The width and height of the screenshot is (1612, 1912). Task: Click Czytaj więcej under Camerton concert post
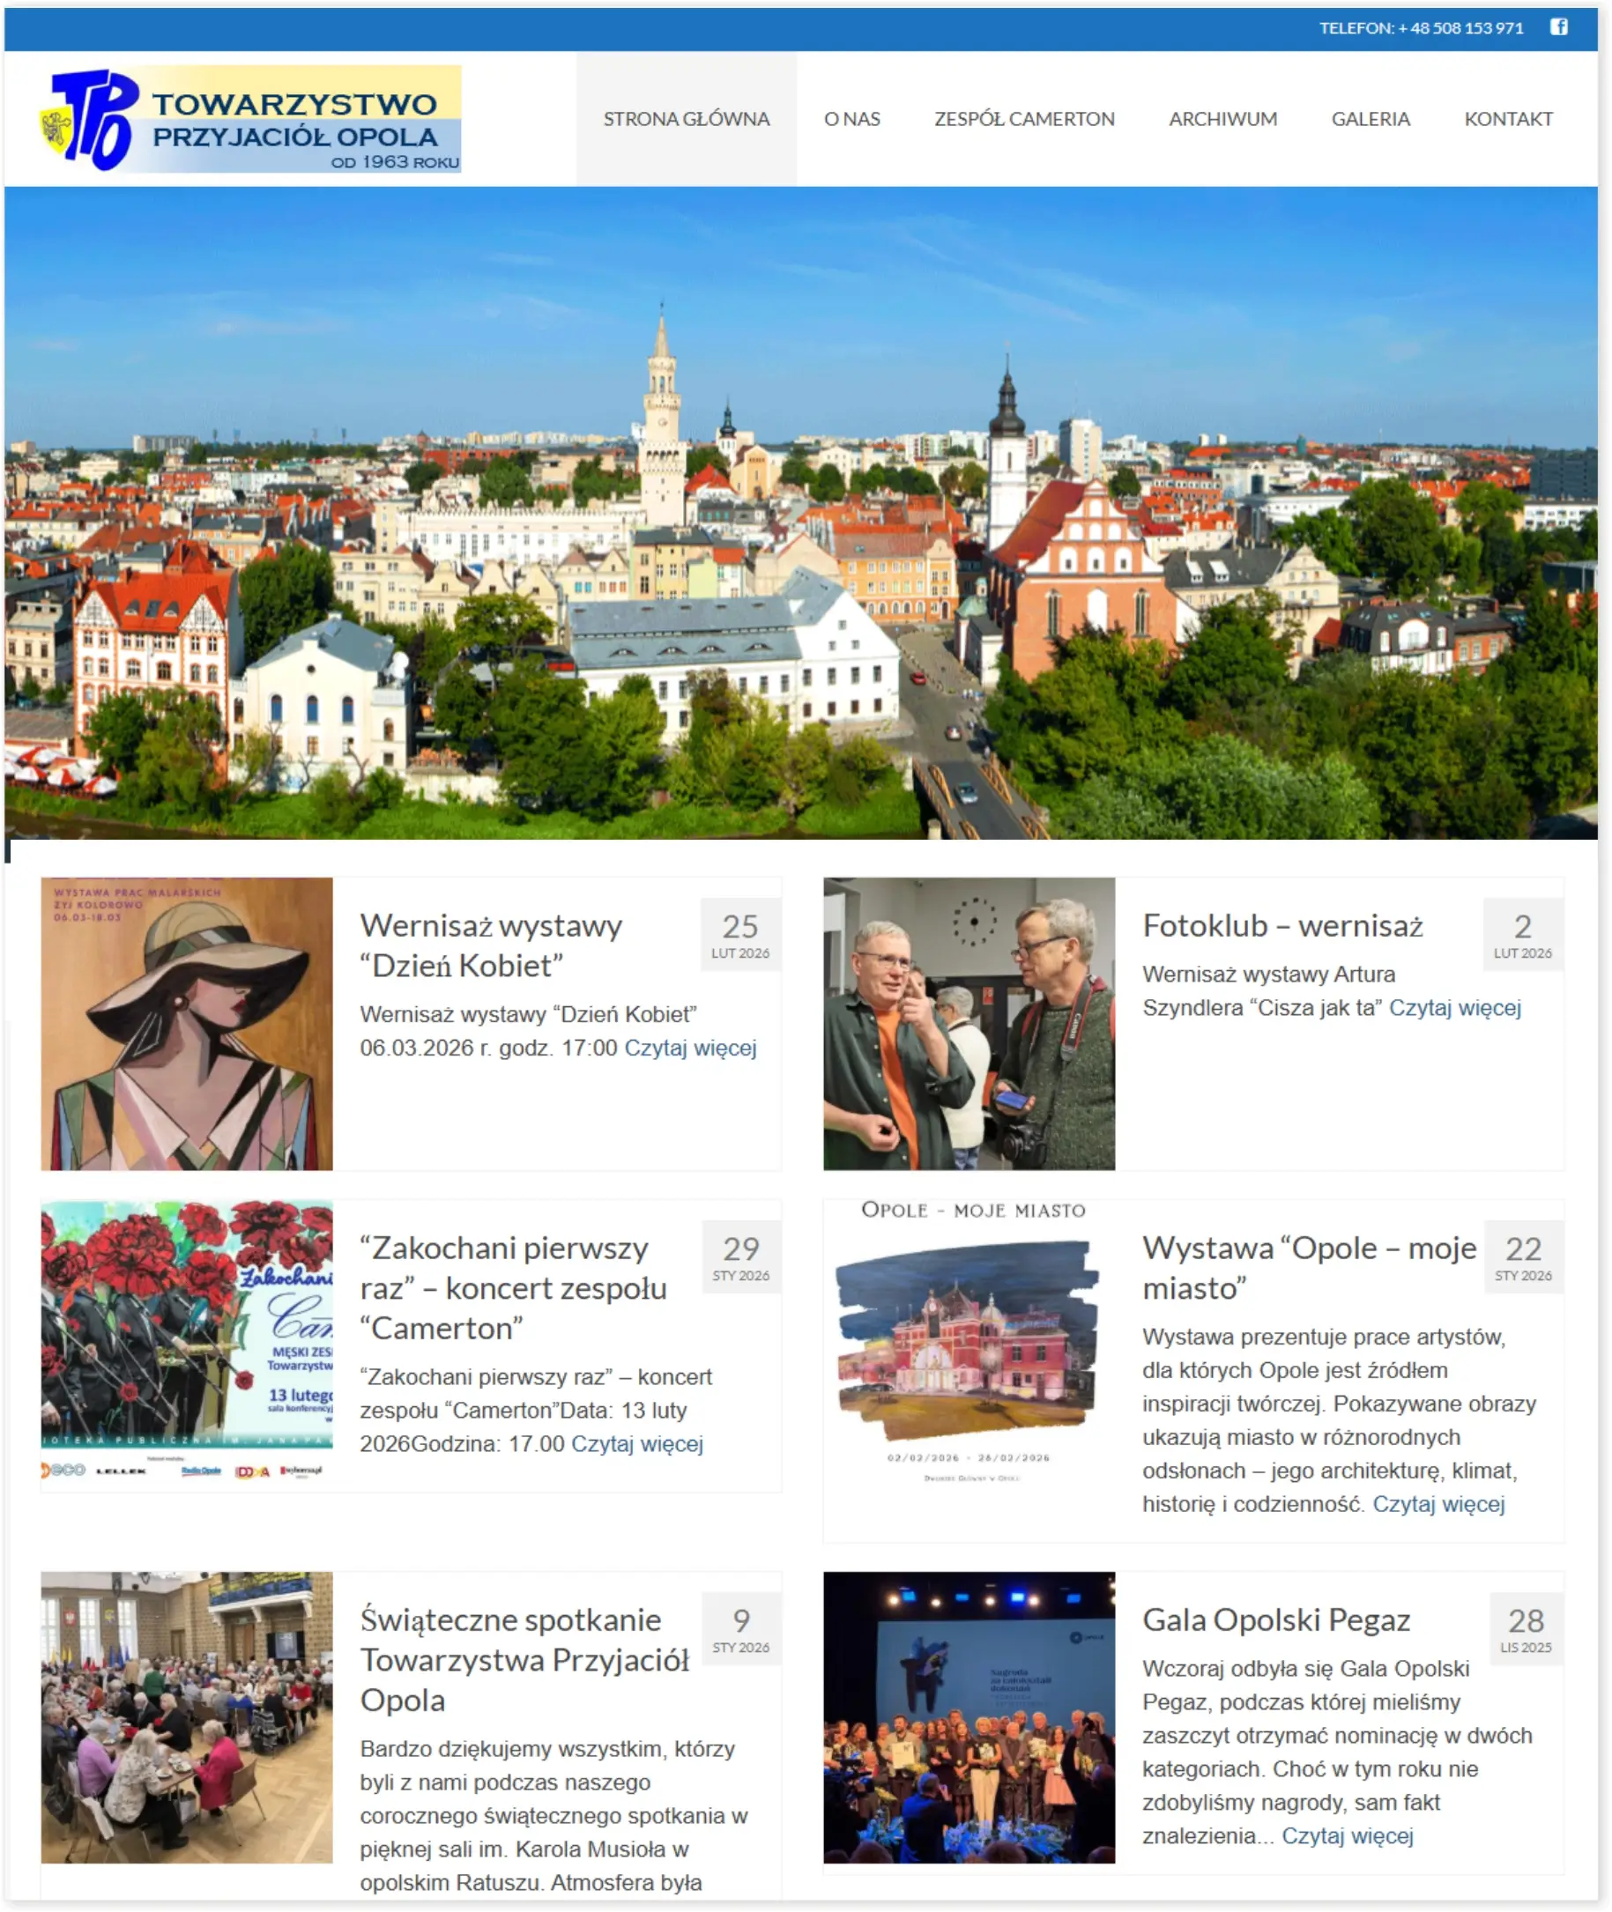637,1443
